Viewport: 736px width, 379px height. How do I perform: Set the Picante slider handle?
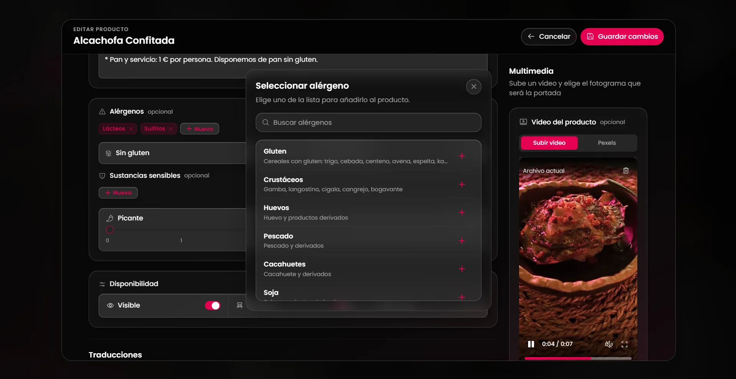pos(110,230)
